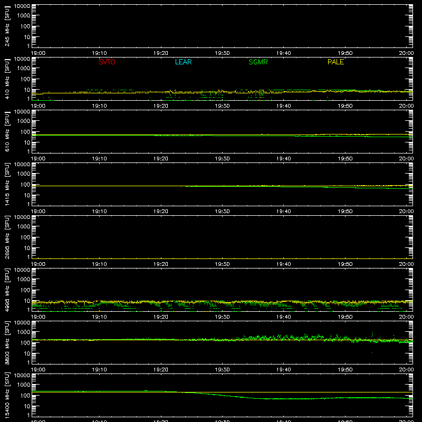Screen dimensions: 422x422
Task: Click the 19:30 time label under 8800 MHz panel
Action: click(x=222, y=370)
